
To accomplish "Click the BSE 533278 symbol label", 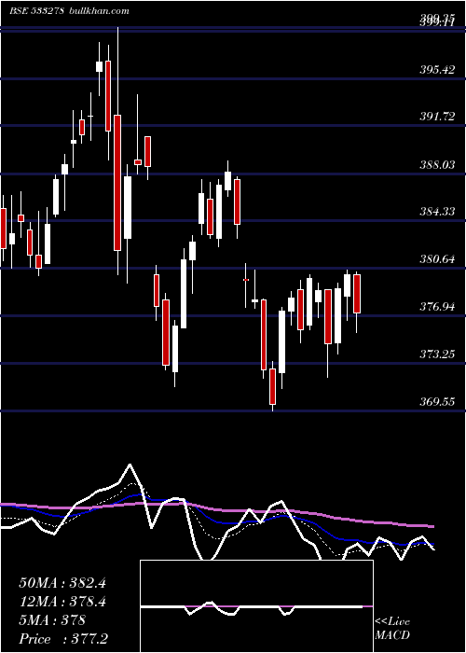I will tap(37, 11).
